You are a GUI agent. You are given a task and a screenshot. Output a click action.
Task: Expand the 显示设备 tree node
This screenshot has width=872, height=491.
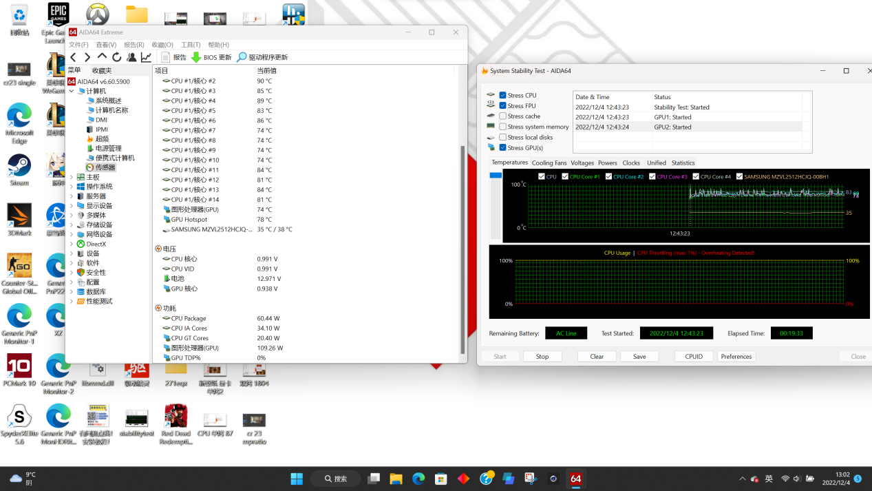click(x=72, y=206)
